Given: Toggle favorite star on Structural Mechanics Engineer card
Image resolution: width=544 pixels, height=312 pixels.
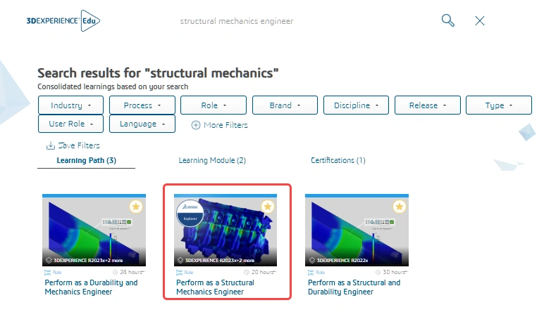Looking at the screenshot, I should tap(268, 207).
